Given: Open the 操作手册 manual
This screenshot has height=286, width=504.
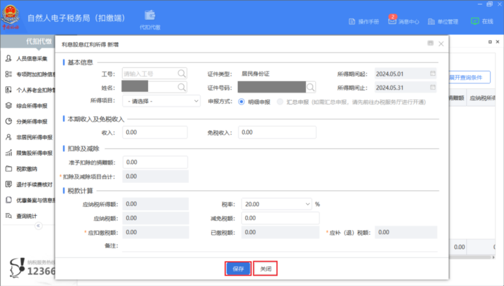Looking at the screenshot, I should pyautogui.click(x=364, y=22).
